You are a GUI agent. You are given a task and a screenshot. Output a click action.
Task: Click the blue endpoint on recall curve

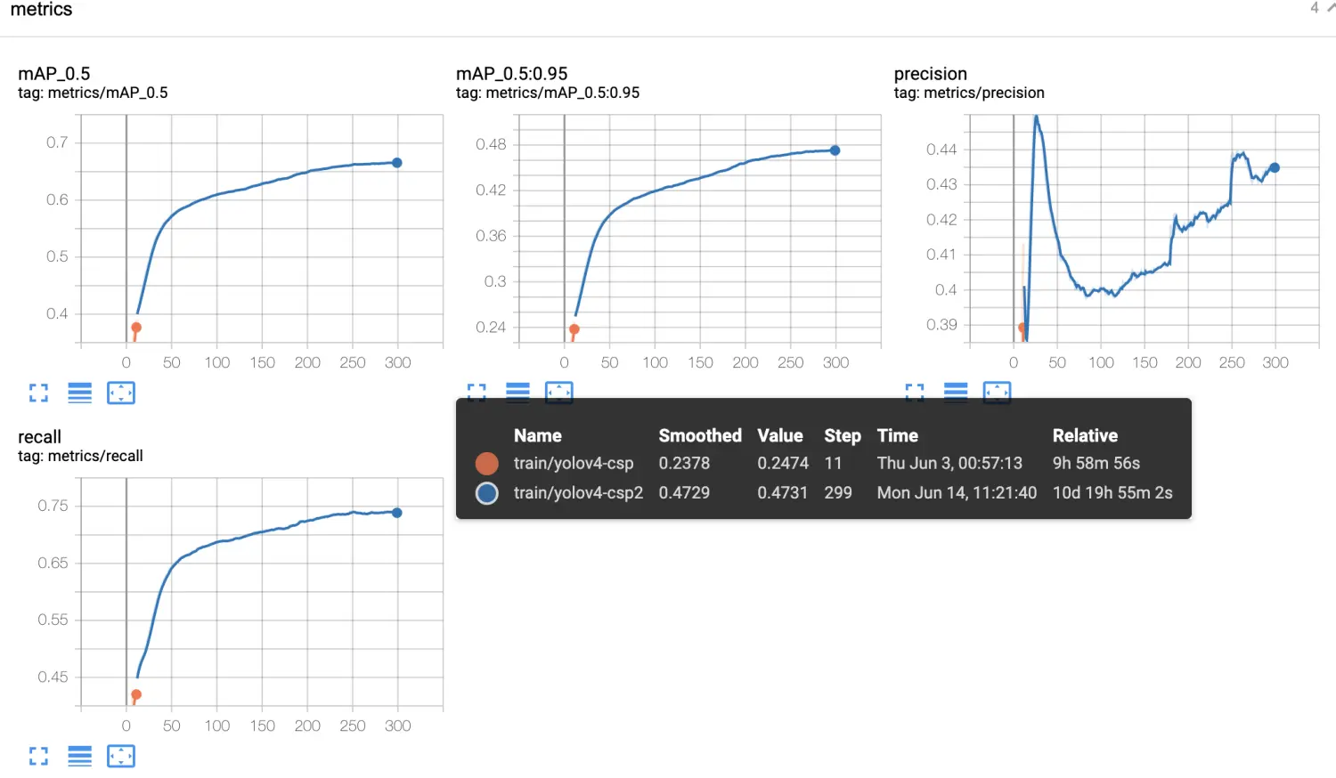pos(397,513)
